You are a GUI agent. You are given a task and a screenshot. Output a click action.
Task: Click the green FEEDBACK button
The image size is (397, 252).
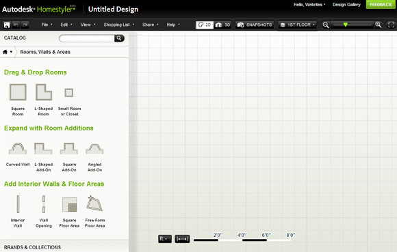(381, 5)
